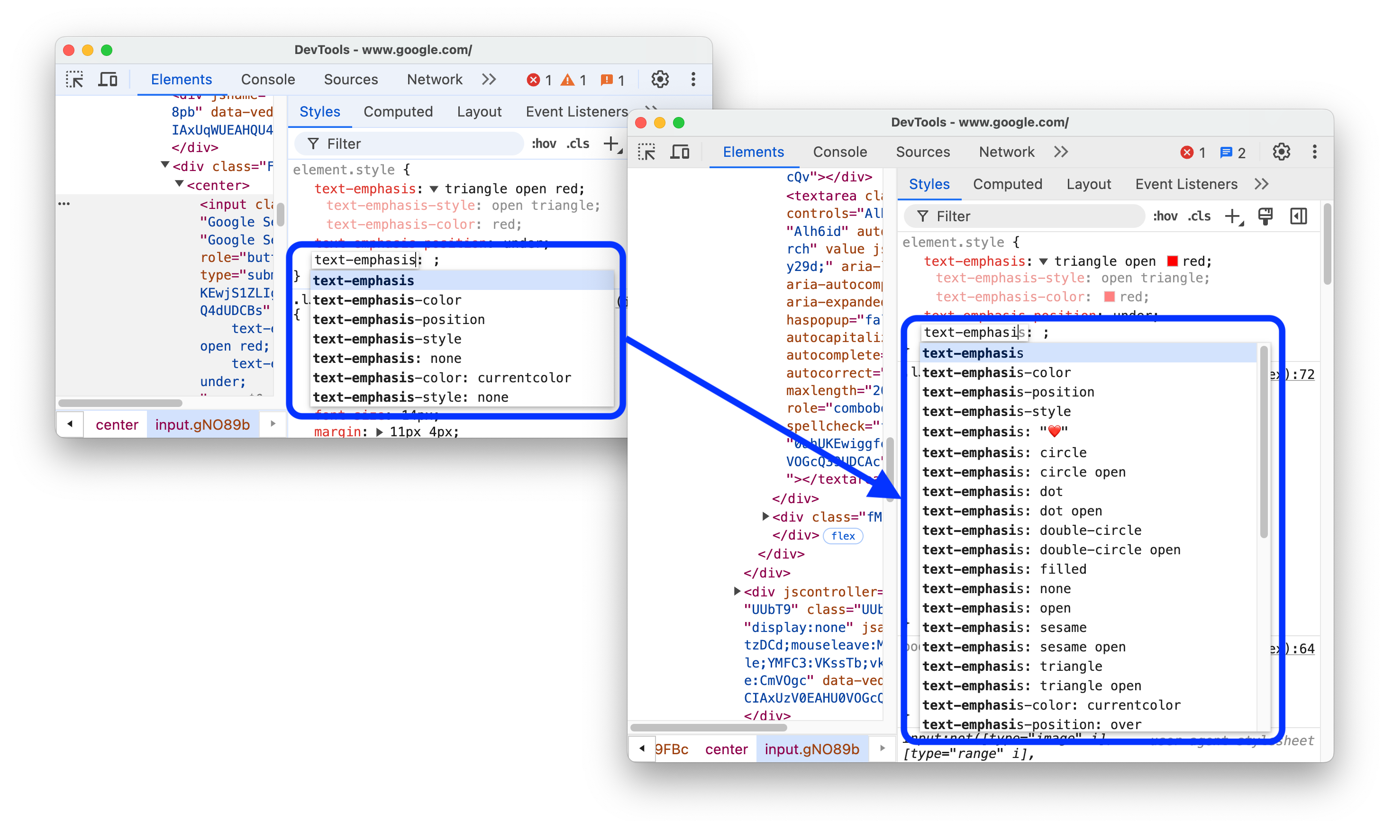Click the Console panel tab
The width and height of the screenshot is (1393, 821).
pos(840,152)
